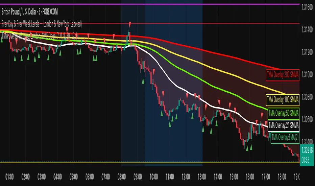The height and width of the screenshot is (186, 315).
Task: Click the green buy arrow below the 09:20 candle
Action: click(x=143, y=81)
